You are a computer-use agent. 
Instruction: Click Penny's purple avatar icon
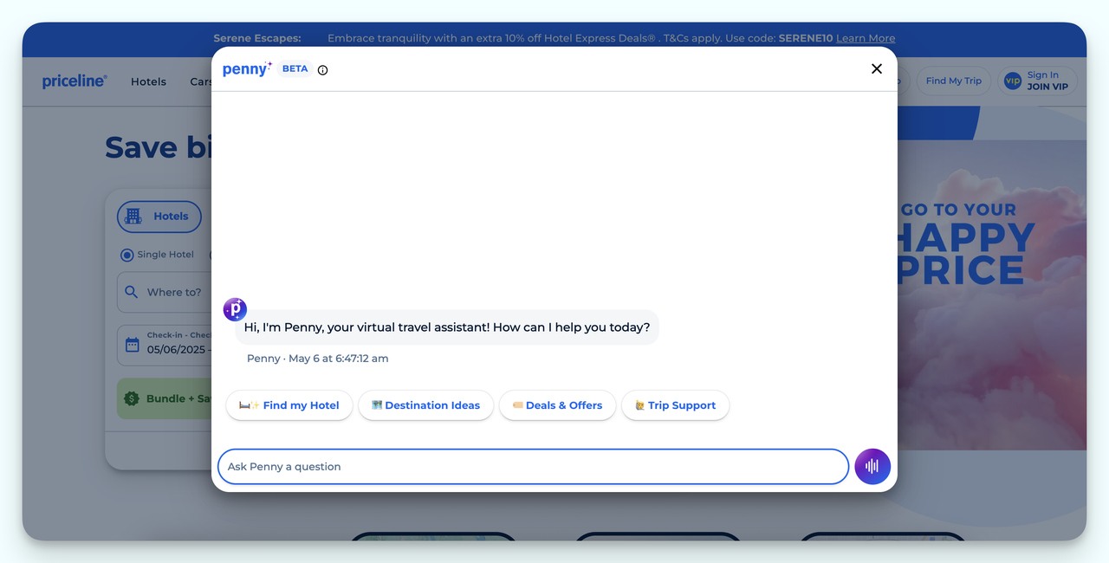point(235,309)
